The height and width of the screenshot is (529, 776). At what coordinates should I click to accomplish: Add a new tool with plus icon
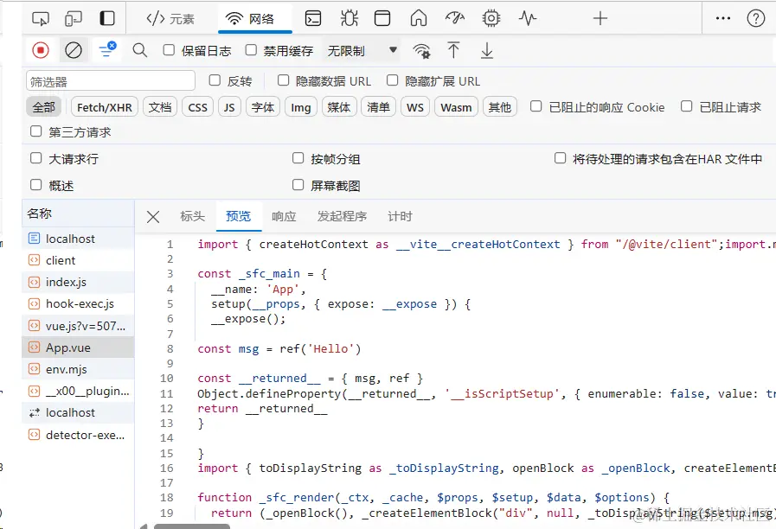pyautogui.click(x=600, y=19)
